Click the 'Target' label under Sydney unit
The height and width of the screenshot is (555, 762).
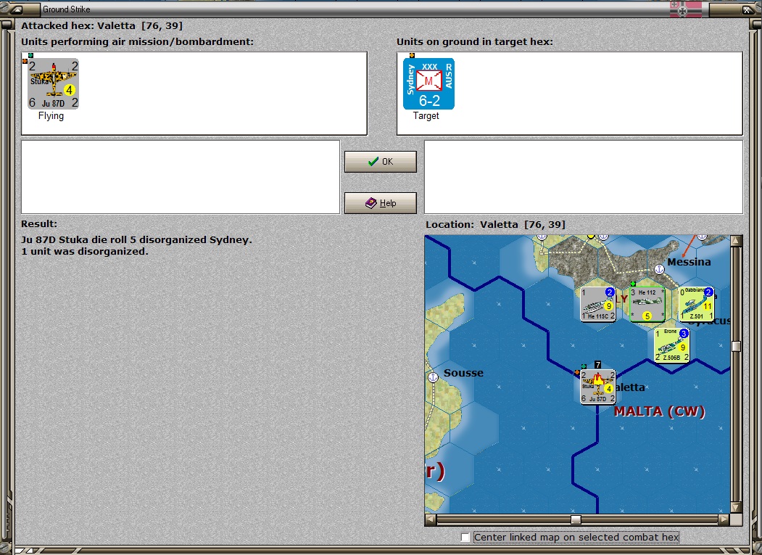(x=426, y=116)
